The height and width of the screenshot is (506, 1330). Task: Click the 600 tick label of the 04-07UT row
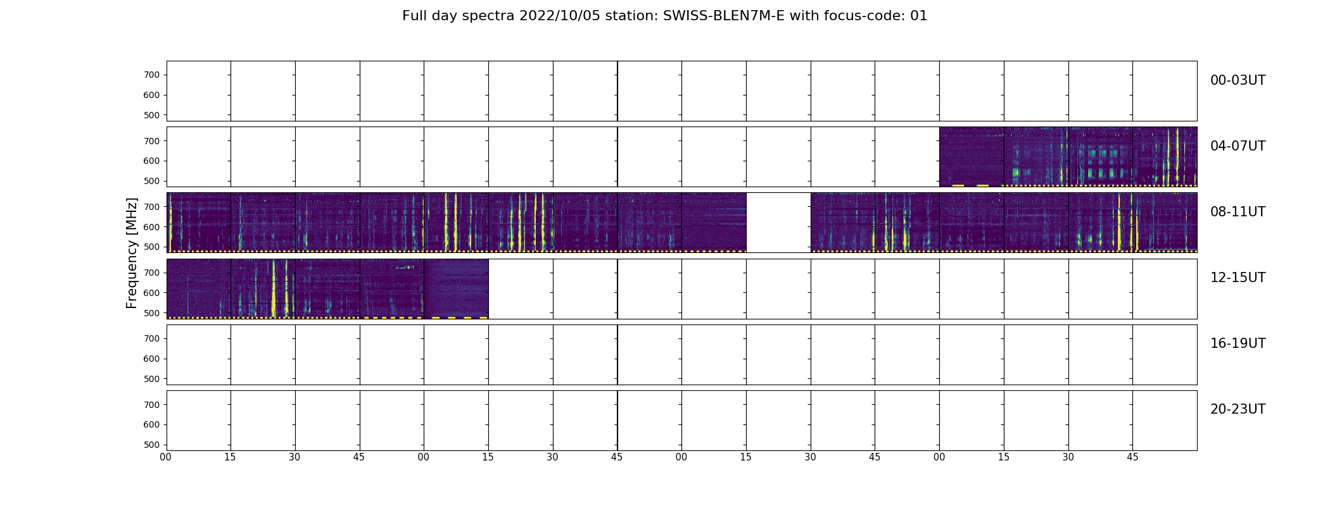151,161
